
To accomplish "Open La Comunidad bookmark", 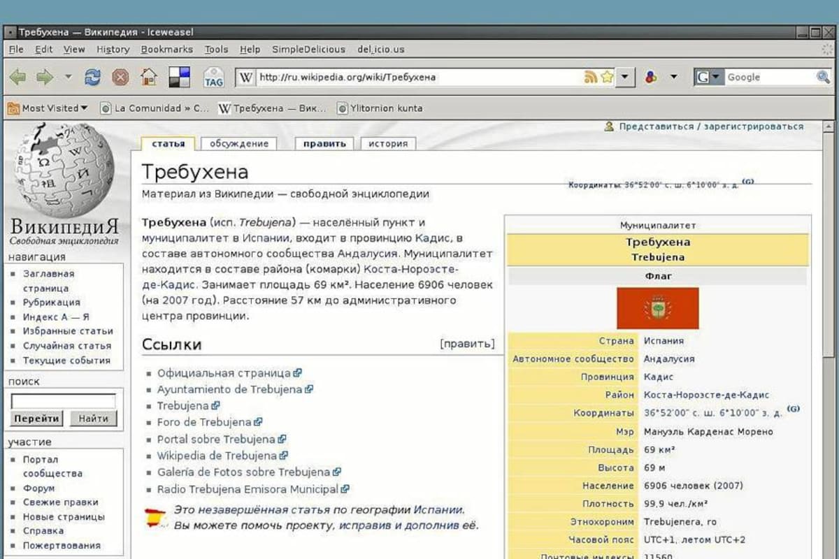I will 155,108.
